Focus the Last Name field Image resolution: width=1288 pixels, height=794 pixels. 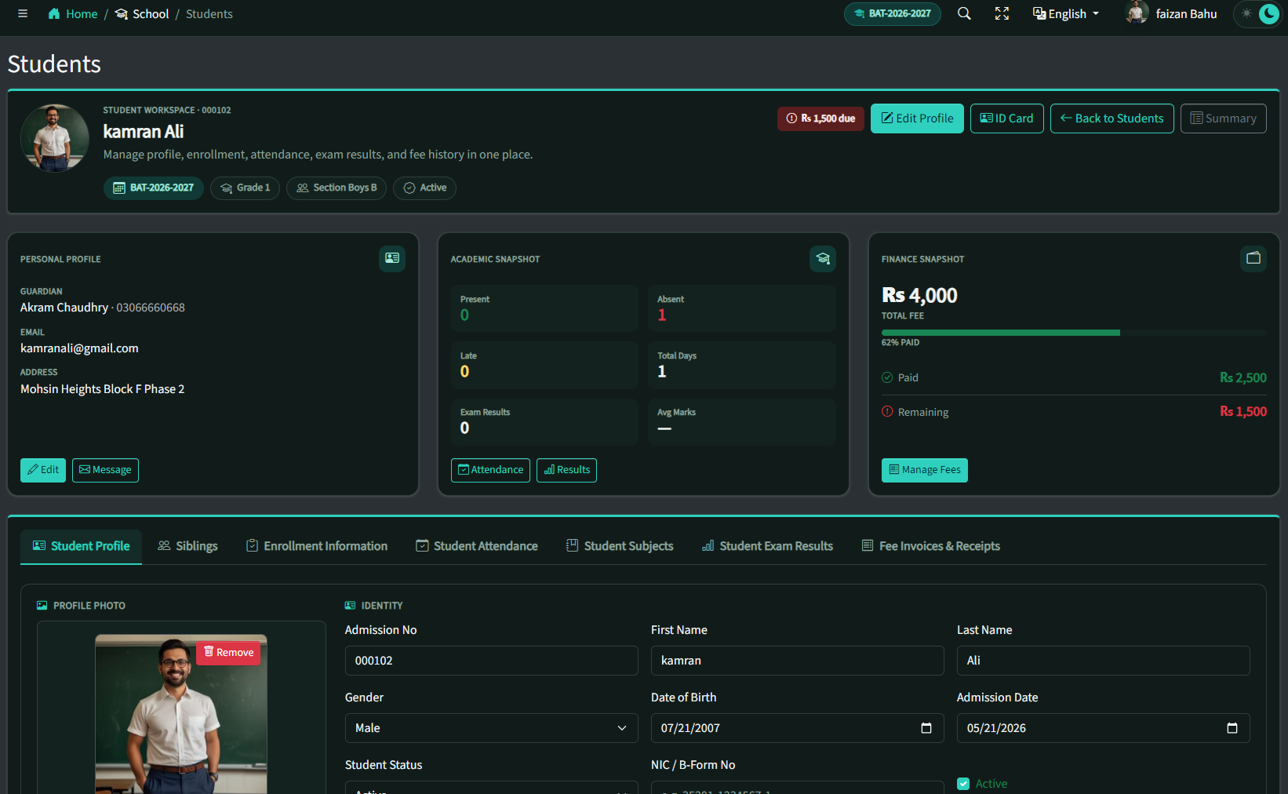click(1104, 661)
